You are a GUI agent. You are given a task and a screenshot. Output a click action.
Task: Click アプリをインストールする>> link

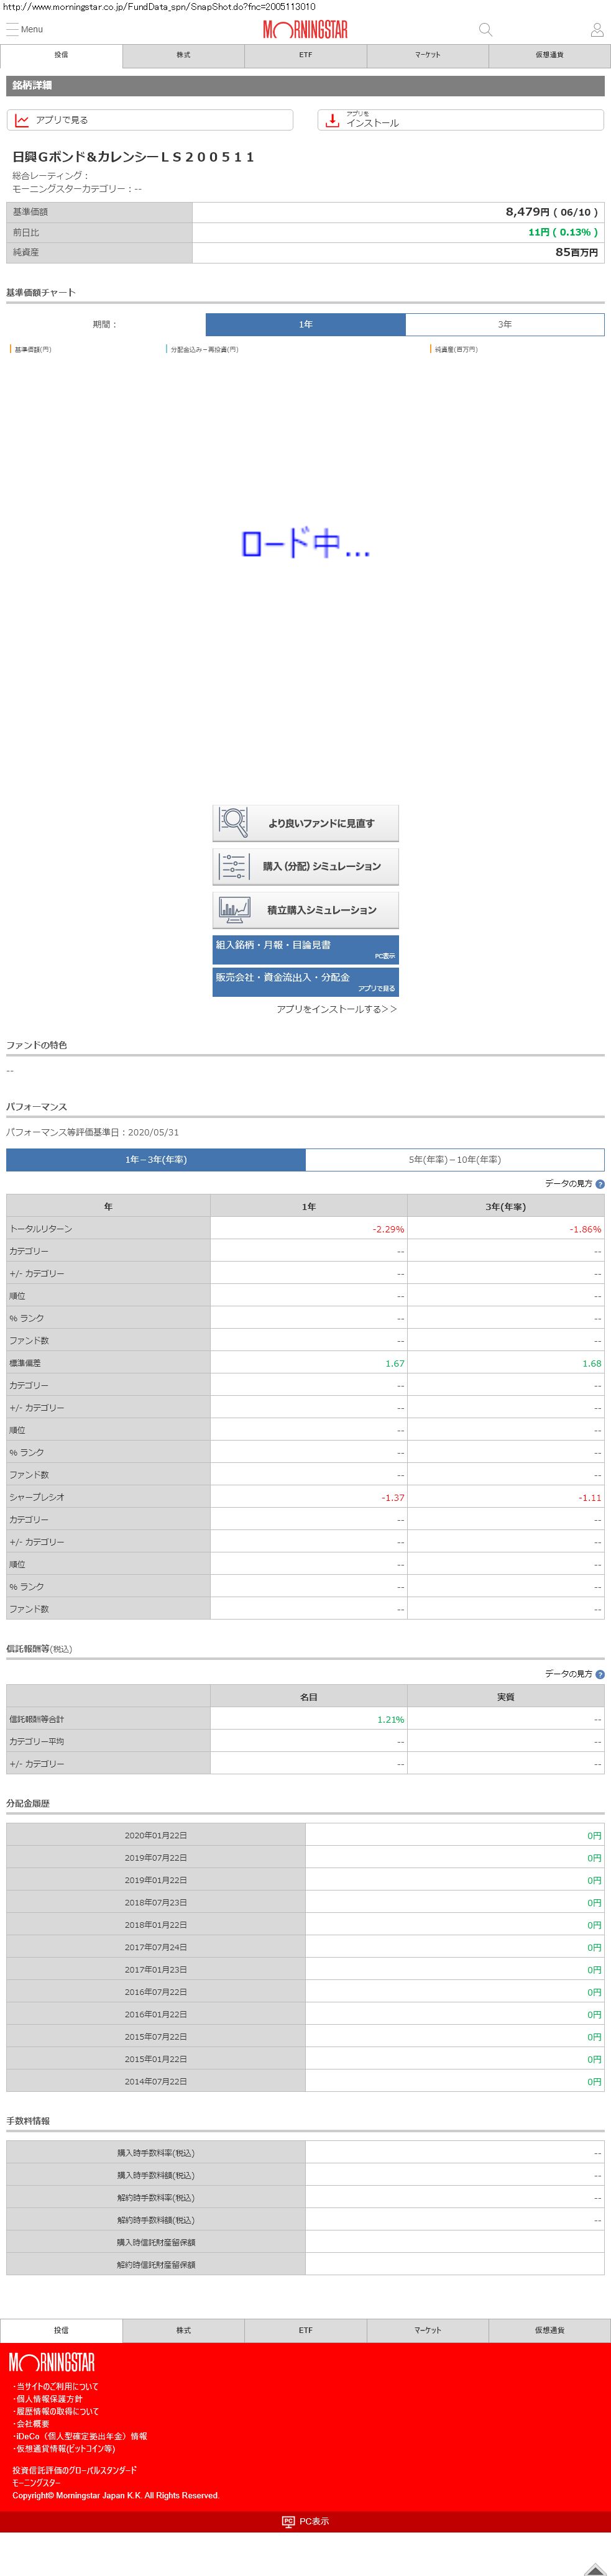[336, 1009]
